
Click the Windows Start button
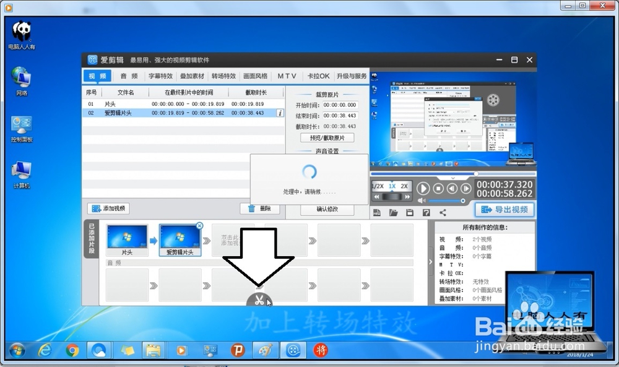tap(17, 350)
